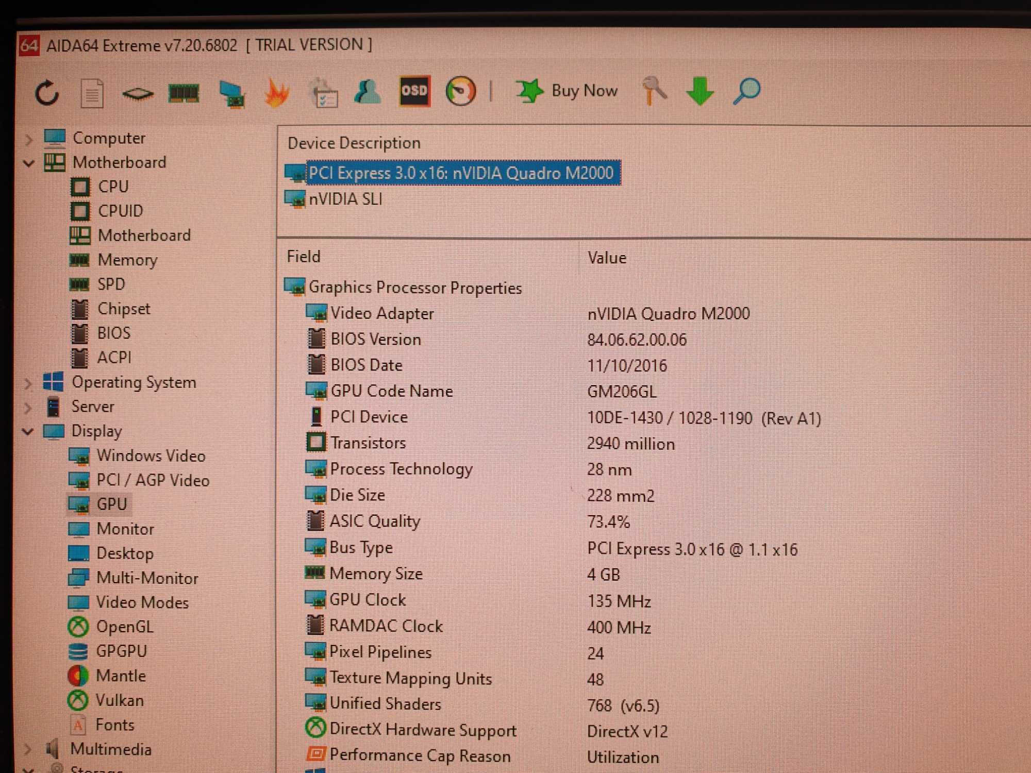Launch the System Stability Test flame icon
Image resolution: width=1031 pixels, height=773 pixels.
[276, 93]
